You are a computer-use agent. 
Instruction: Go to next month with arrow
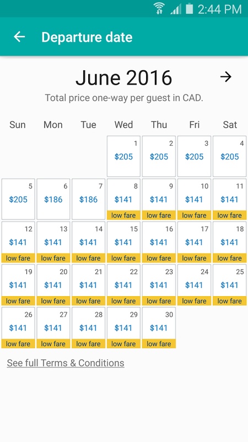pos(226,77)
